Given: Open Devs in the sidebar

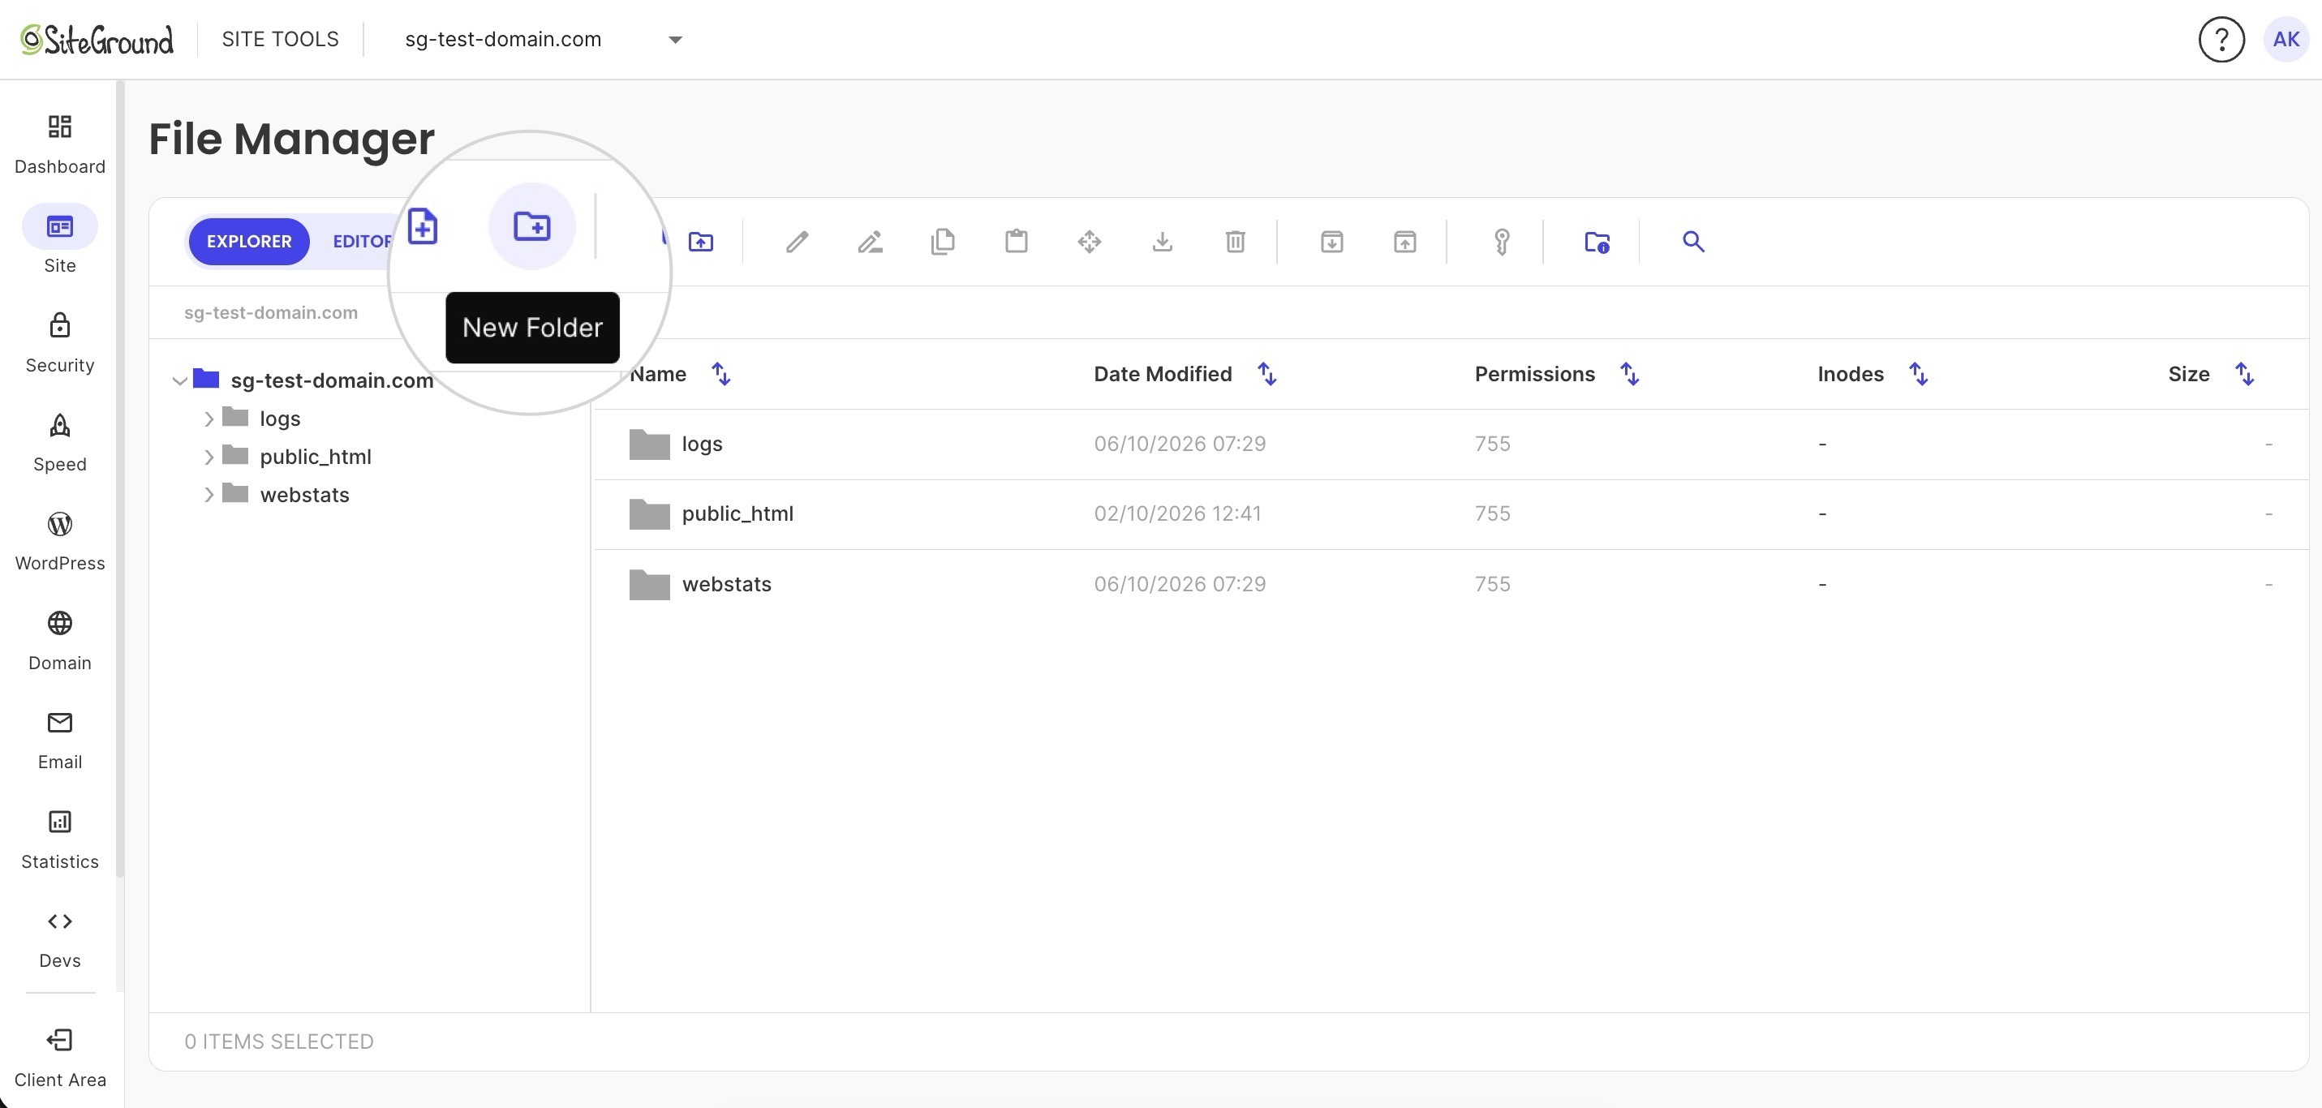Looking at the screenshot, I should coord(59,938).
